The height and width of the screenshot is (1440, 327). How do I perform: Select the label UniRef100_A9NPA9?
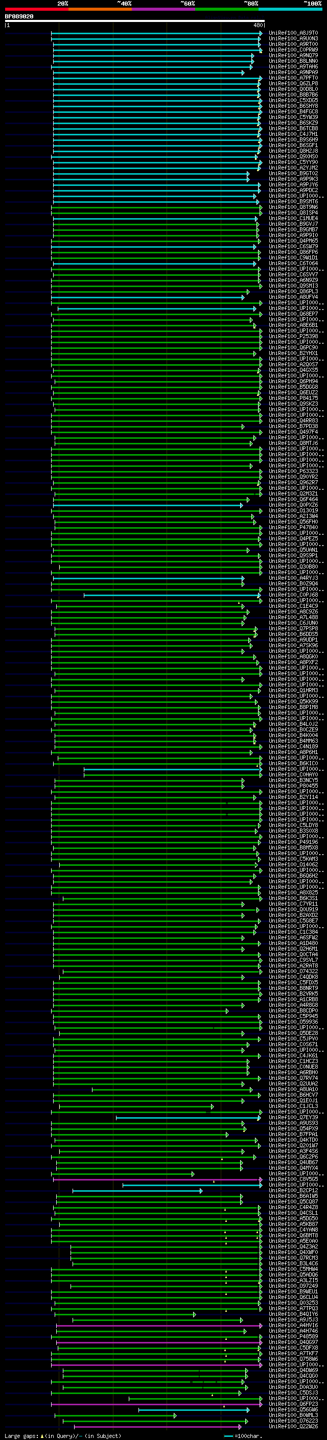[x=293, y=72]
